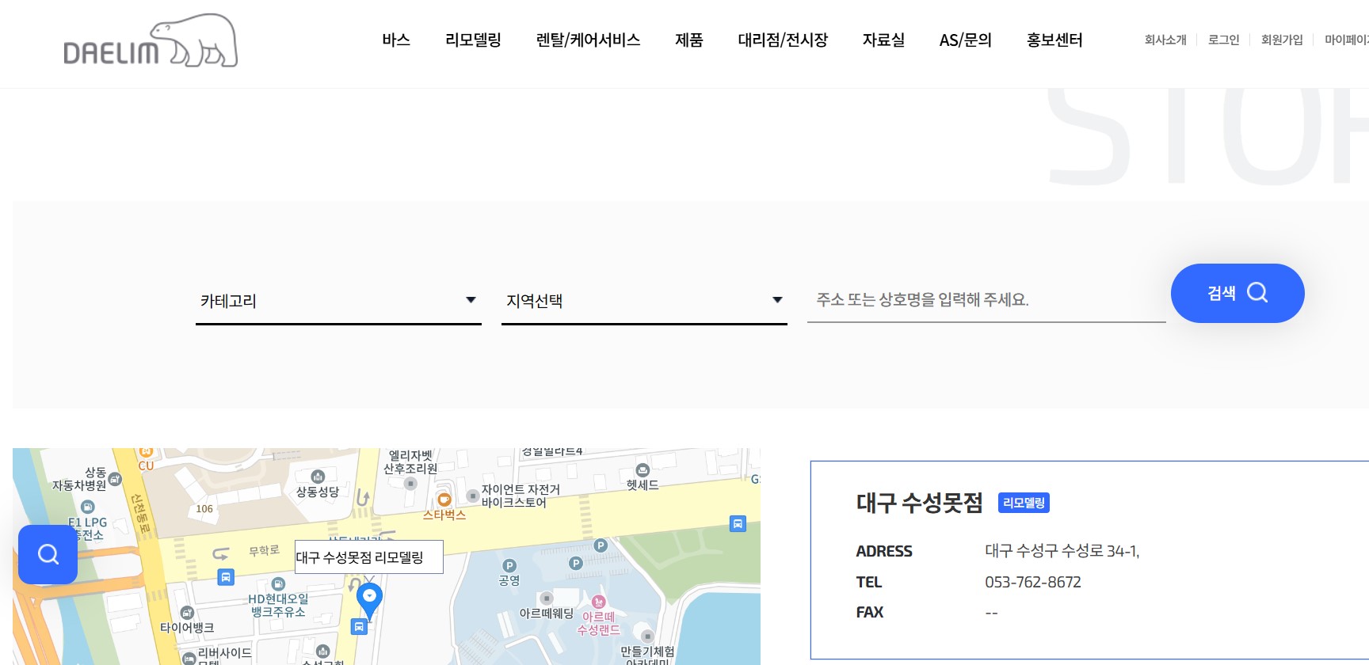Click the 자이언트 자전거 바이크스토어 marker icon
Image resolution: width=1369 pixels, height=665 pixels.
(x=473, y=496)
